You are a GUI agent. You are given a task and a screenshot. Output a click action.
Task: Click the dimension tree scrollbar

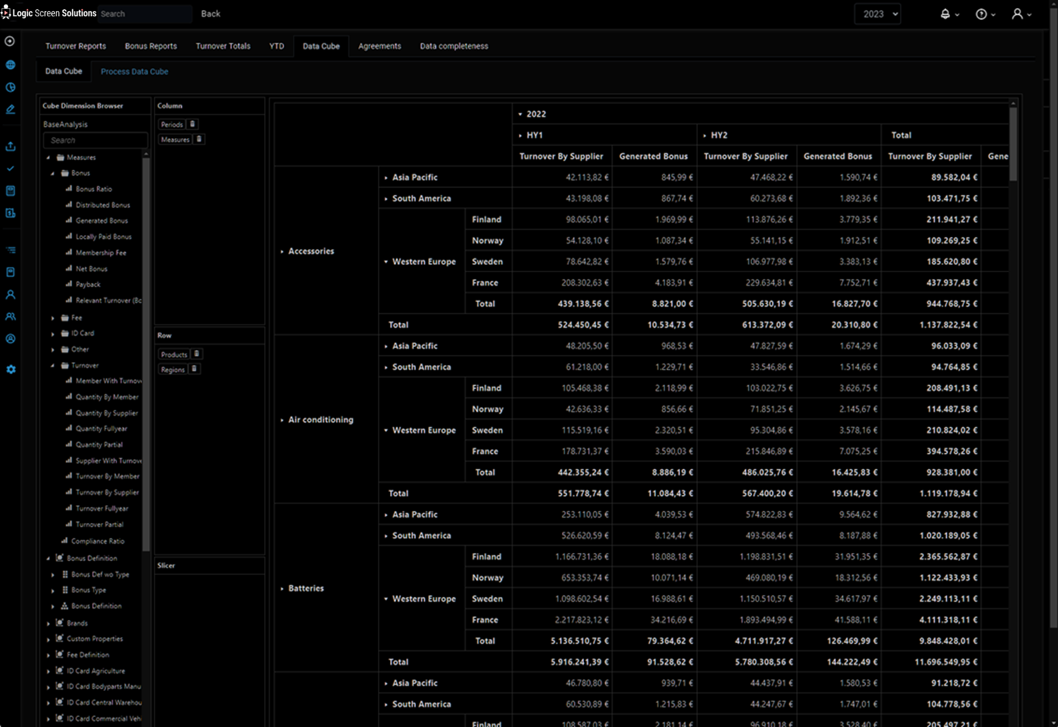click(146, 353)
